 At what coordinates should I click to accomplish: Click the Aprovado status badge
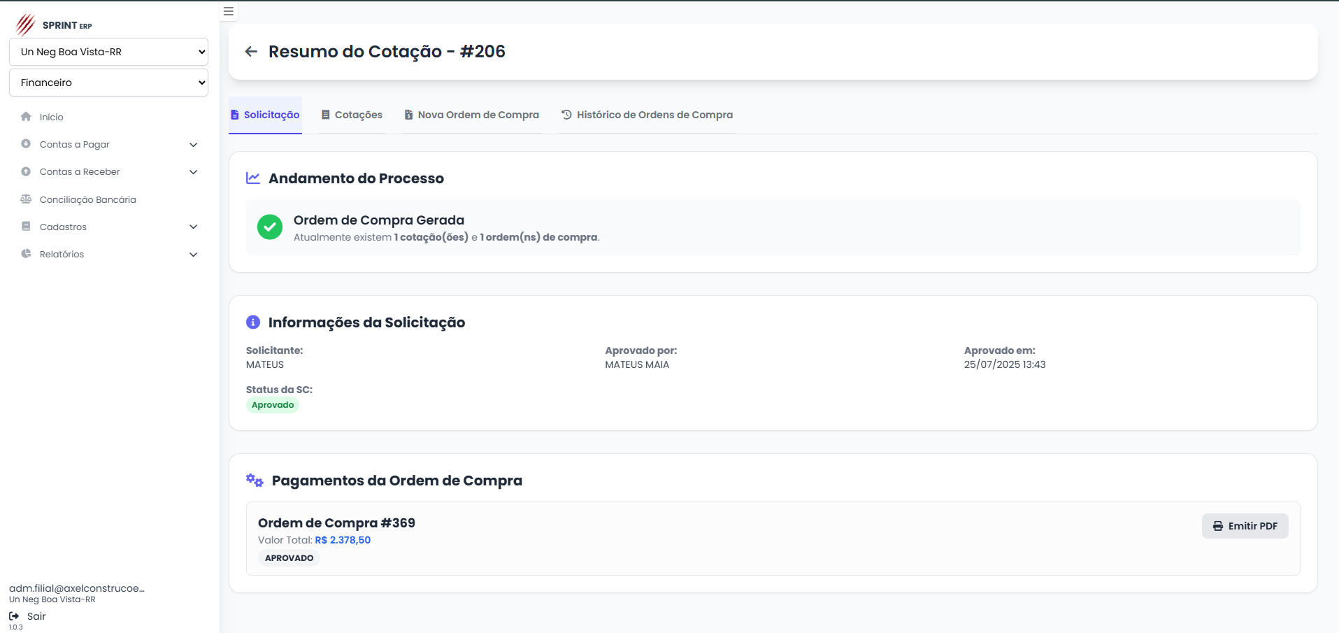(273, 405)
